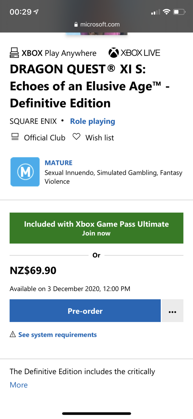The image size is (193, 419).
Task: Open the Role playing genre link
Action: click(92, 121)
